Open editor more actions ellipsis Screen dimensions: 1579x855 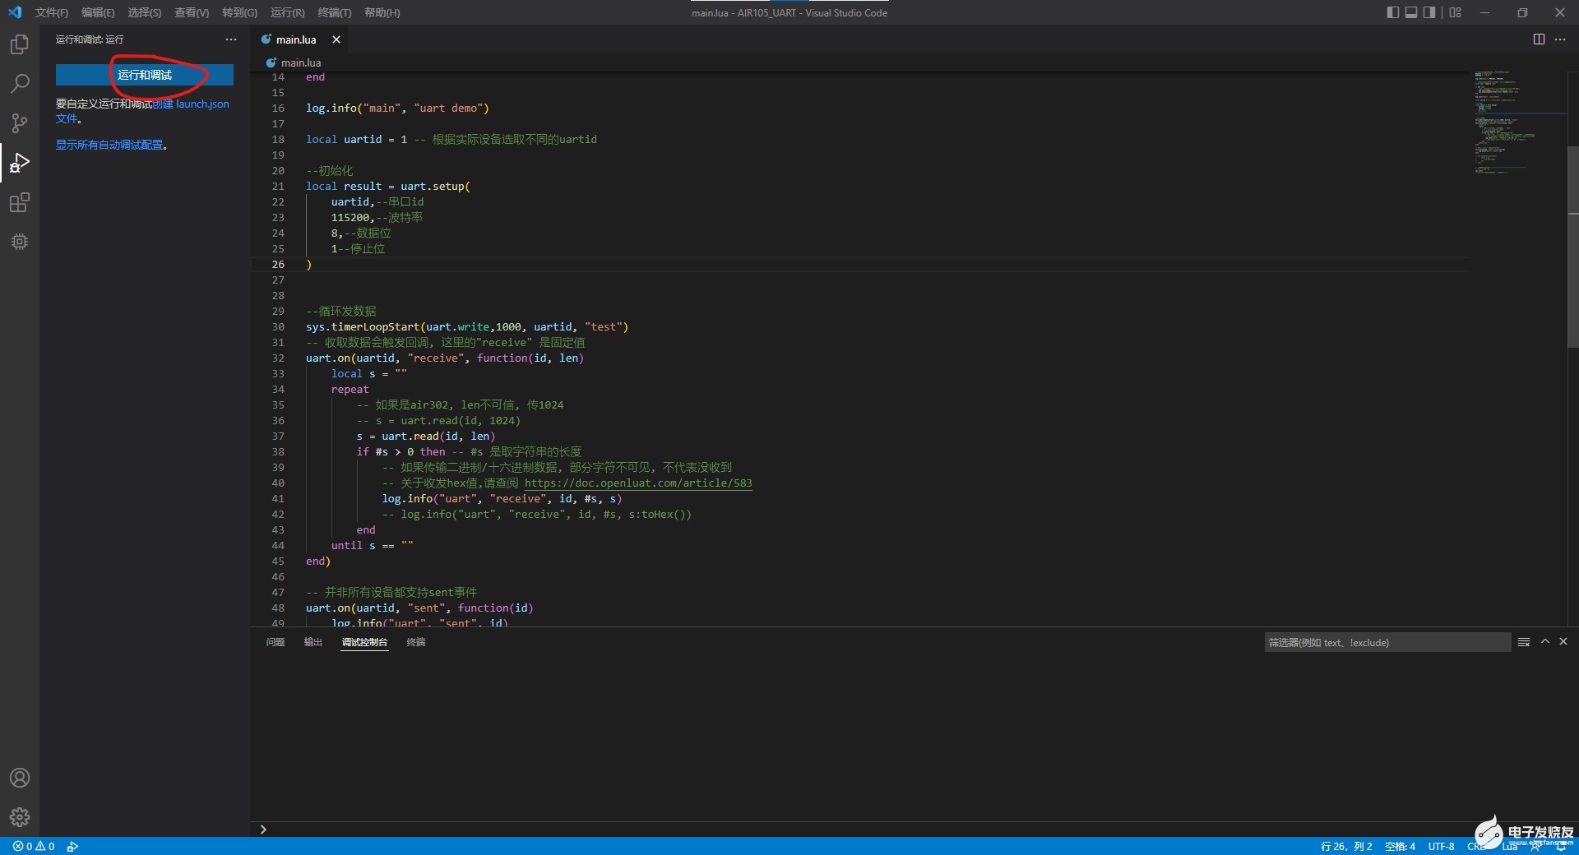click(1560, 39)
